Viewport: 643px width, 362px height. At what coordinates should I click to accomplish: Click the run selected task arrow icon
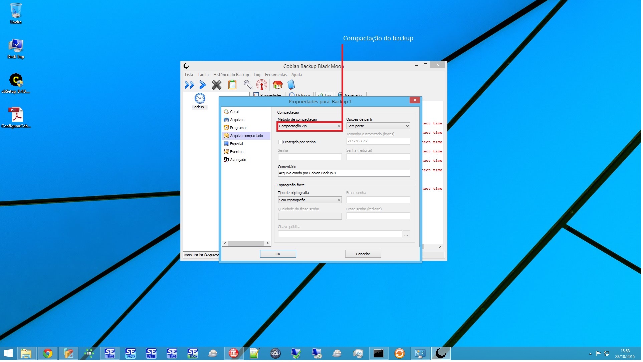click(x=203, y=85)
